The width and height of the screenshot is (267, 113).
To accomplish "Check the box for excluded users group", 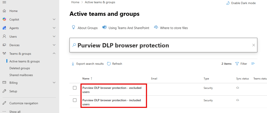I will [x=75, y=88].
